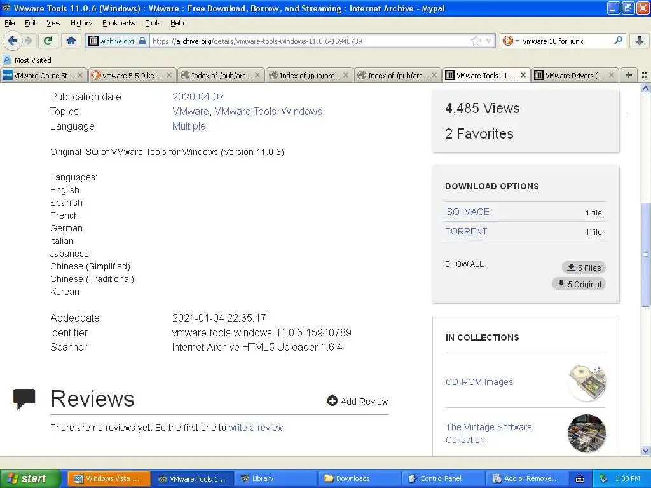Download all with the 5 Files button
Screen dimensions: 651x488
(x=584, y=268)
